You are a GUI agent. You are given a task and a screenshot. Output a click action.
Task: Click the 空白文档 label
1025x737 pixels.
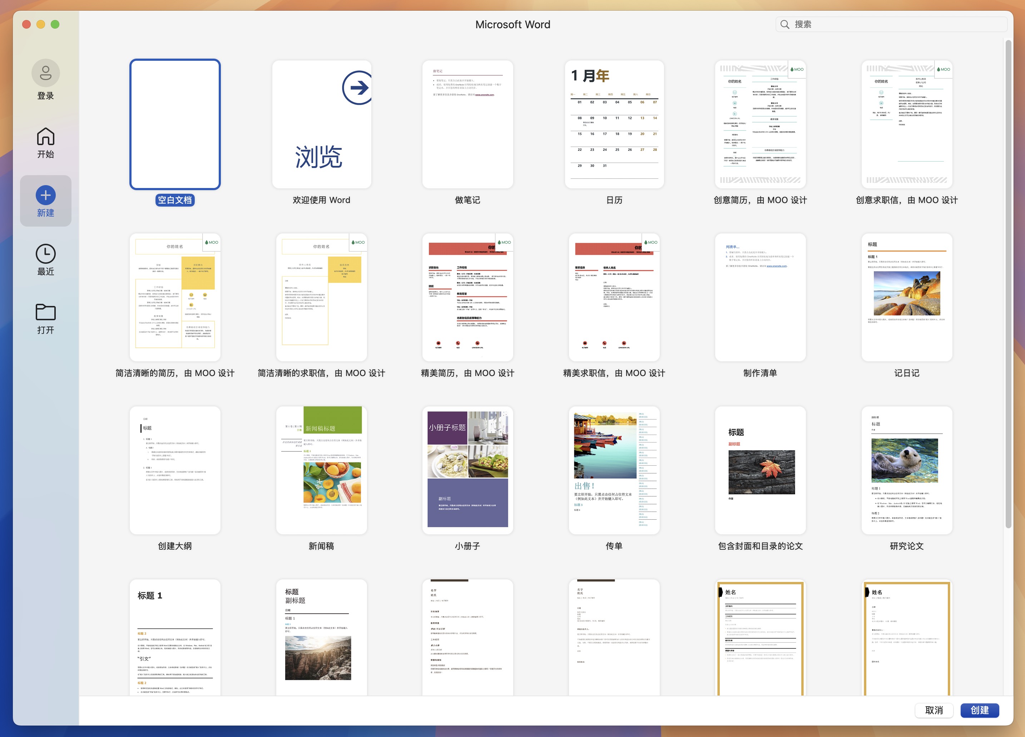pyautogui.click(x=175, y=200)
